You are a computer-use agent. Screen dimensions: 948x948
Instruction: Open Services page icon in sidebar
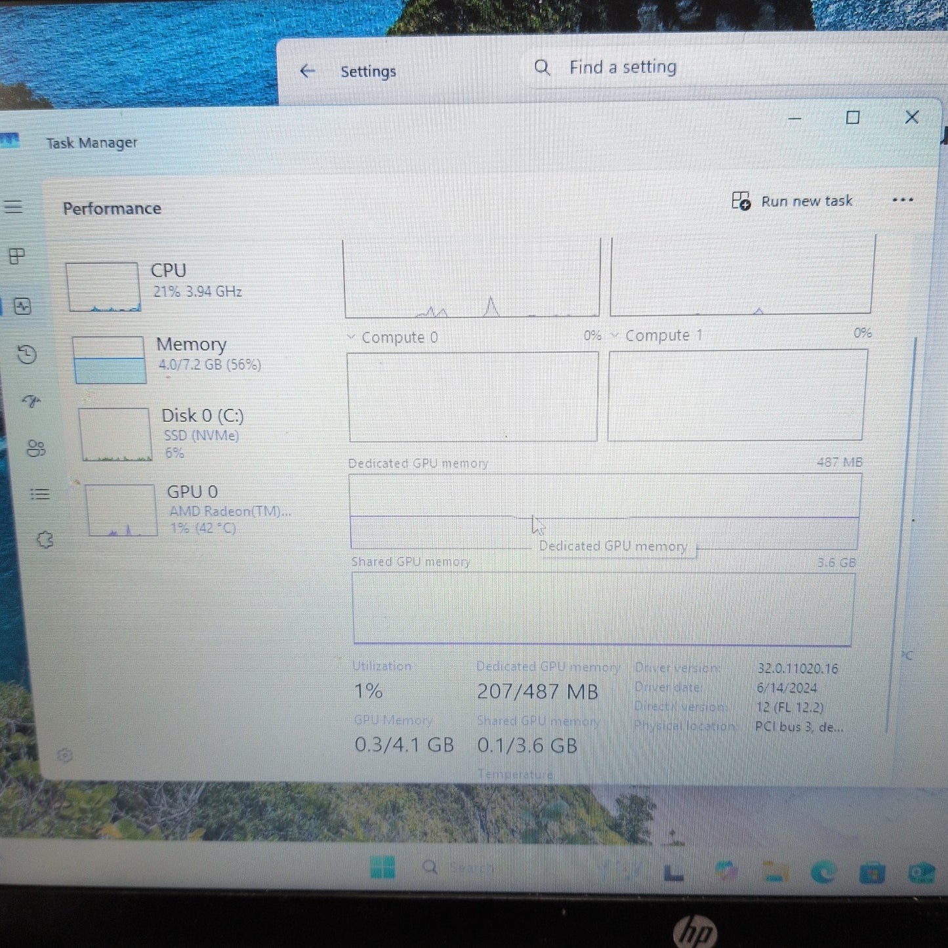pos(45,539)
